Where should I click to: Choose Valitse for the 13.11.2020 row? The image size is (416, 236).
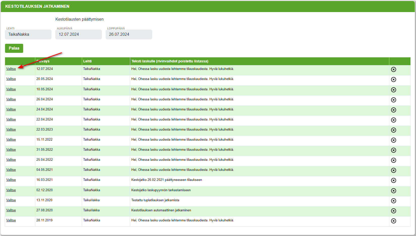[x=11, y=200]
